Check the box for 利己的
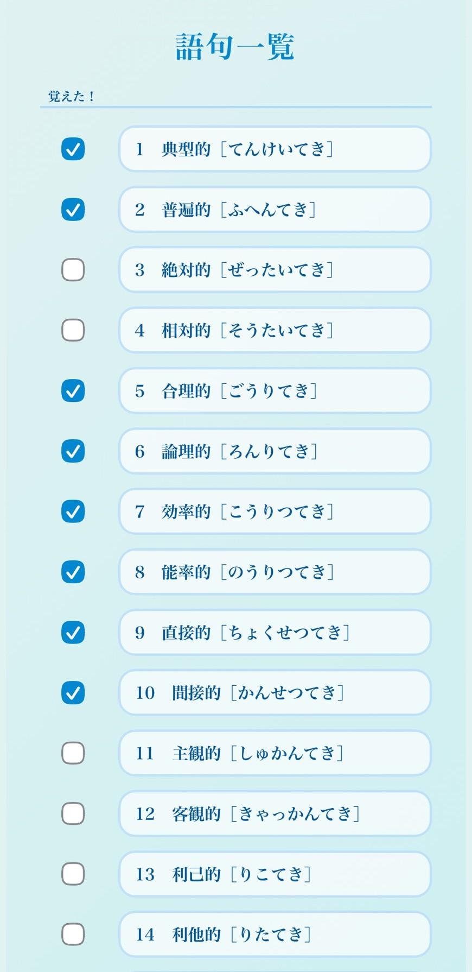The image size is (472, 972). (x=73, y=874)
